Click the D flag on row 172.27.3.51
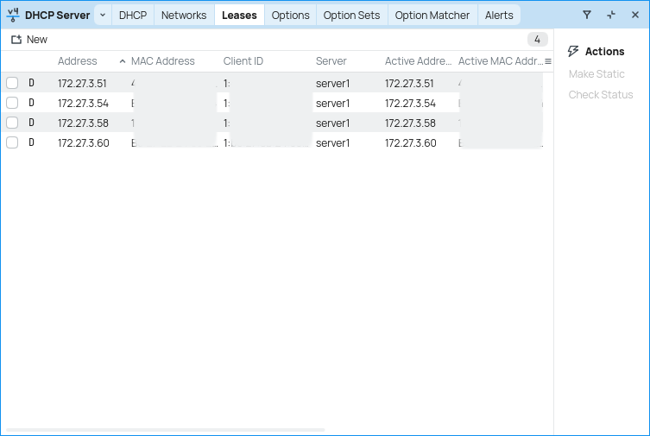 [x=31, y=83]
